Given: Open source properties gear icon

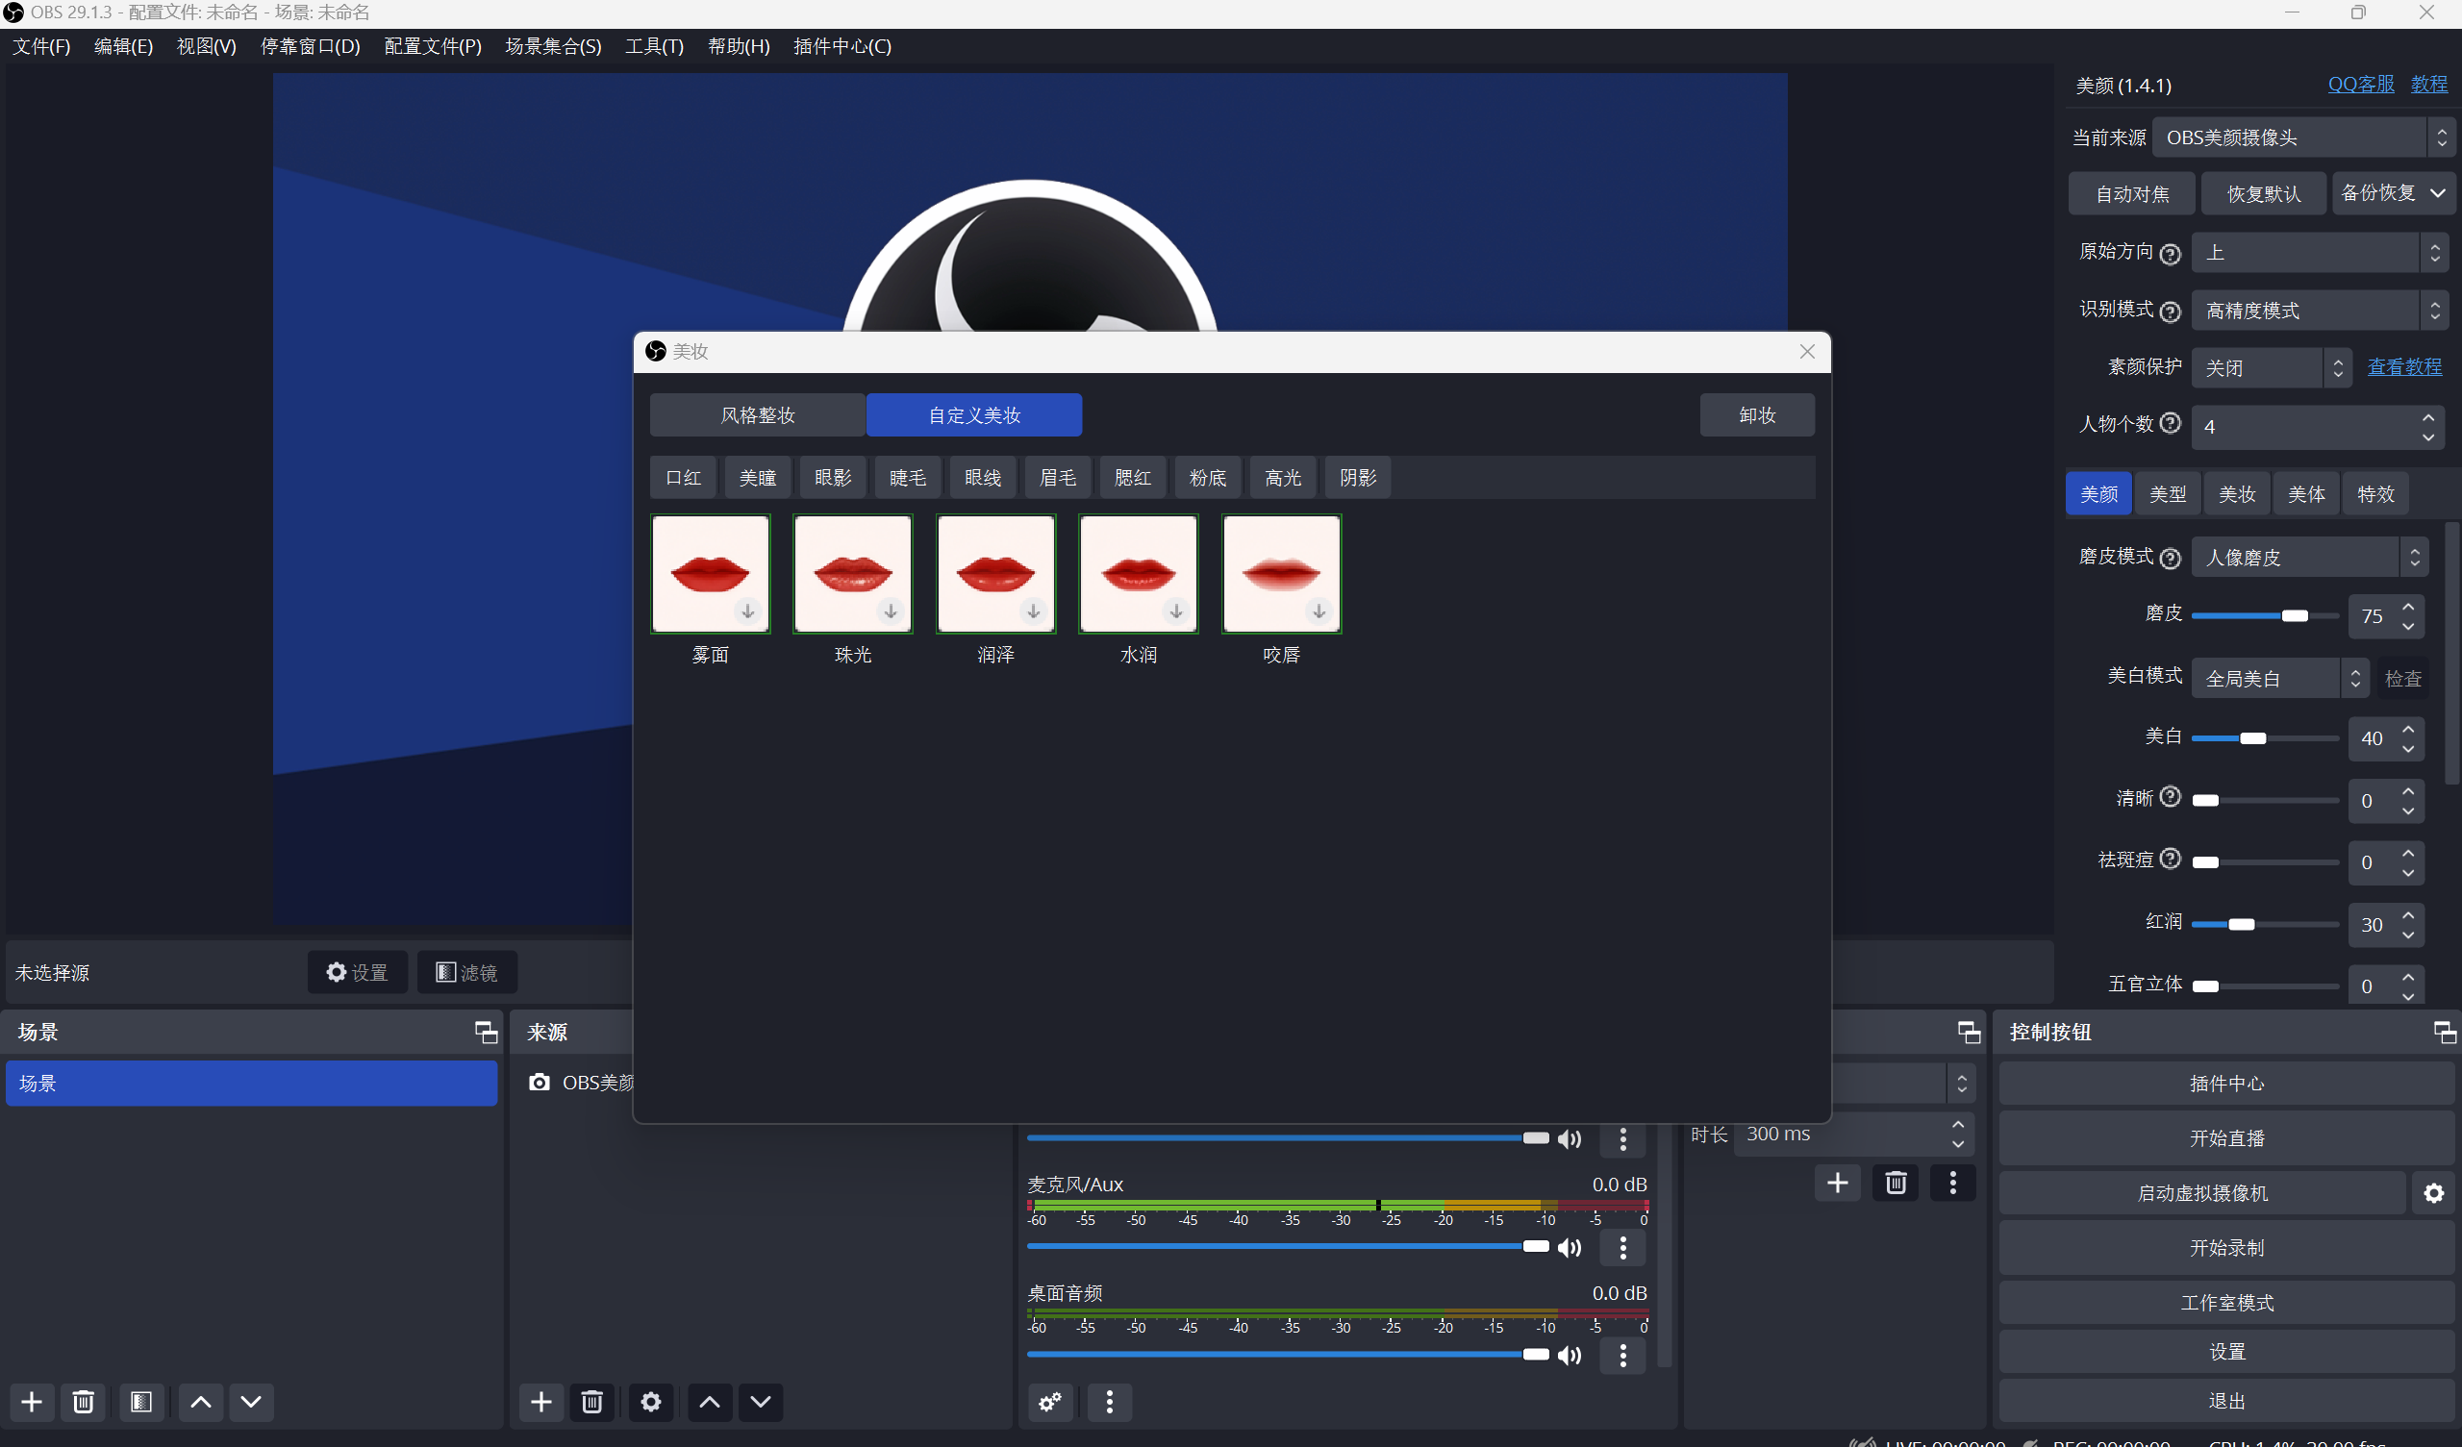Looking at the screenshot, I should point(651,1401).
